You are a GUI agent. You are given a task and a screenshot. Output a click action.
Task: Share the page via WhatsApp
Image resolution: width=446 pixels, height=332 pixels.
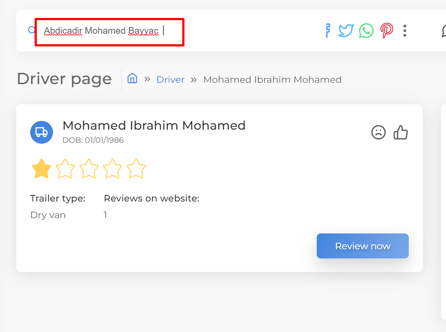point(366,31)
